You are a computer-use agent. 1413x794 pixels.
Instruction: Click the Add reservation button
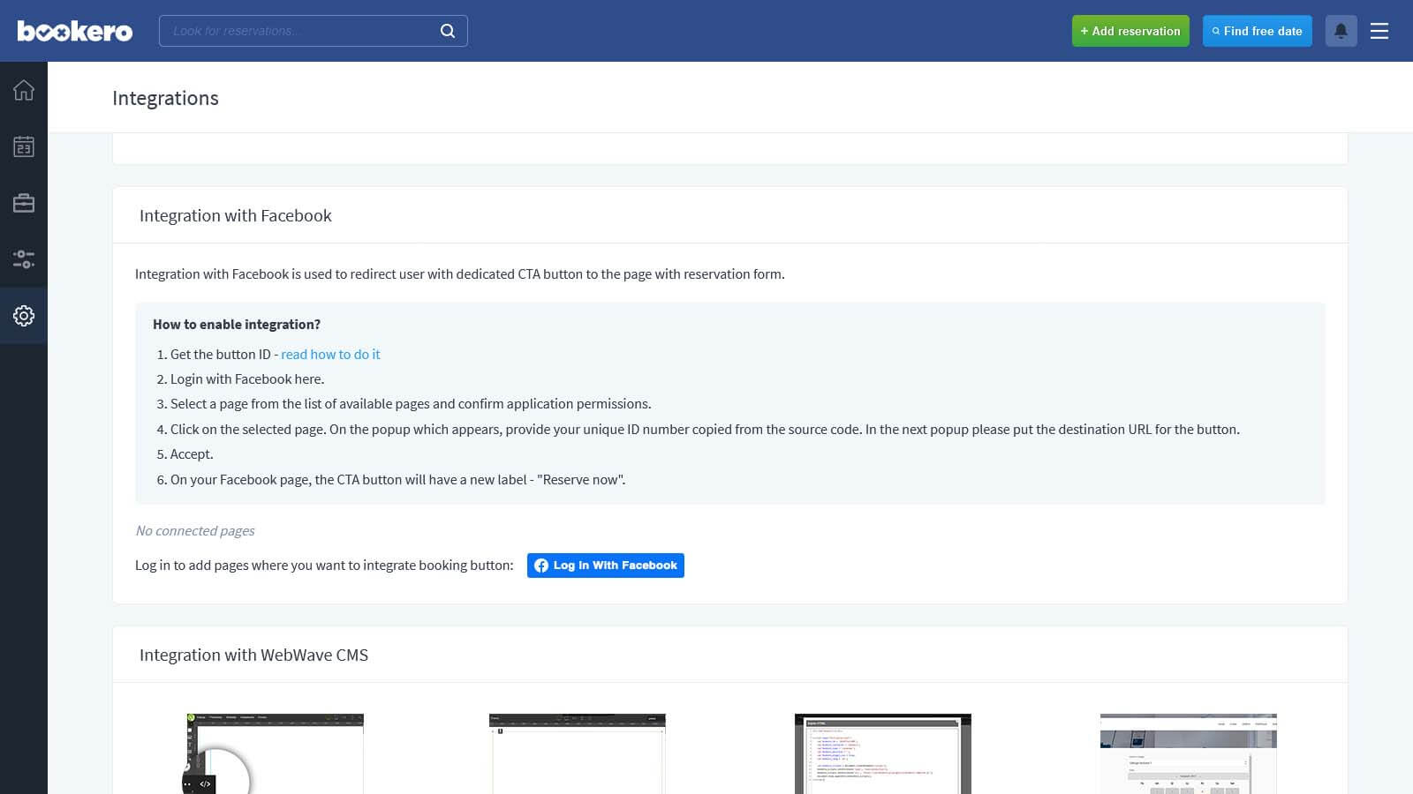pos(1130,31)
